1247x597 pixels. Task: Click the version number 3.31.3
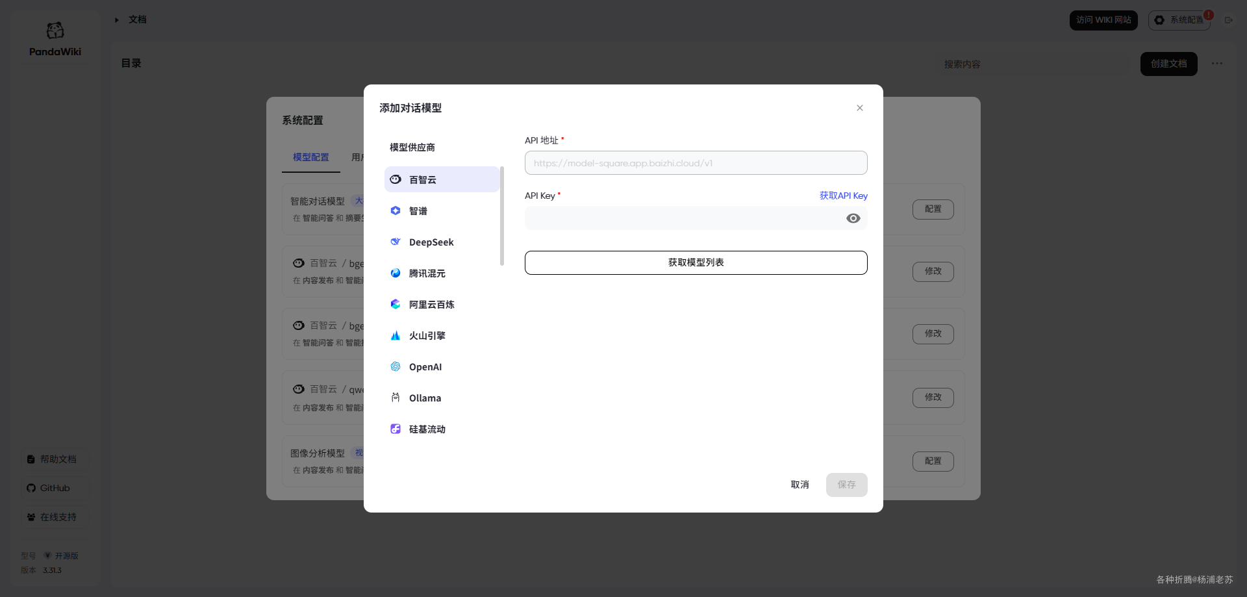(52, 570)
